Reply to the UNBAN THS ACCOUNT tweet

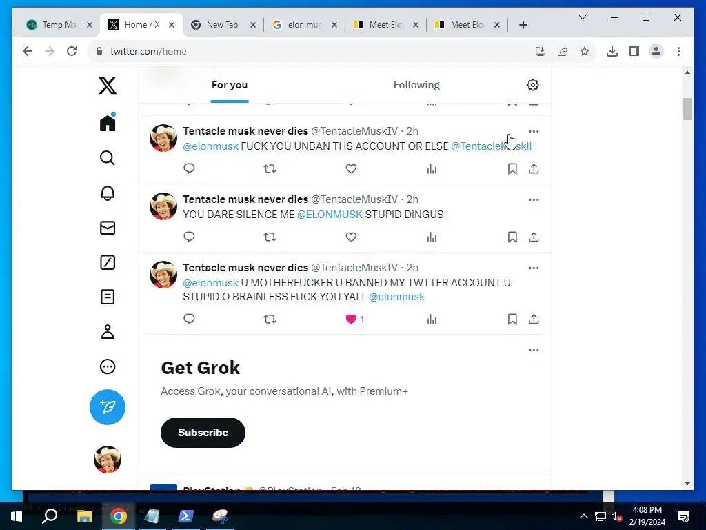tap(189, 168)
